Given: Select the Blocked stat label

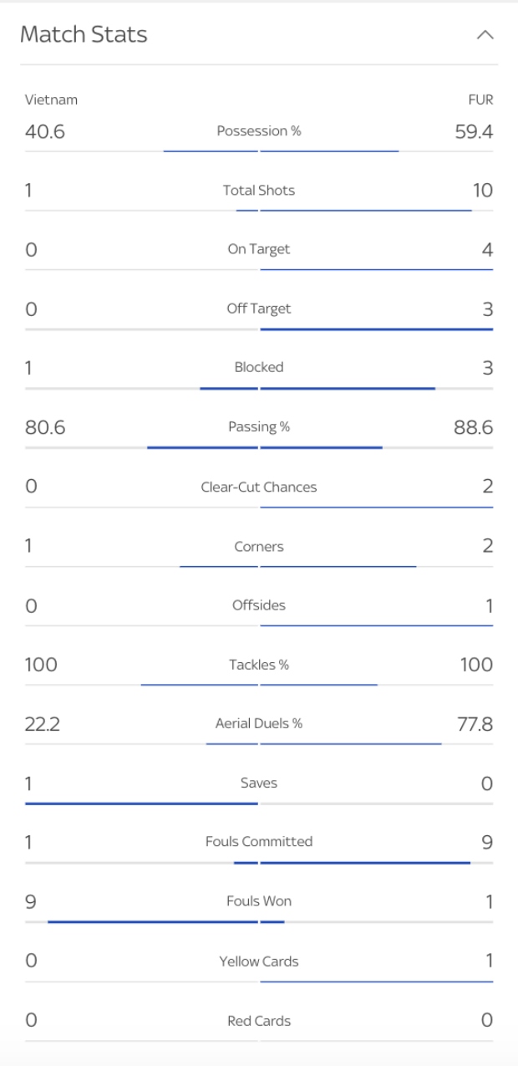Looking at the screenshot, I should 259,367.
